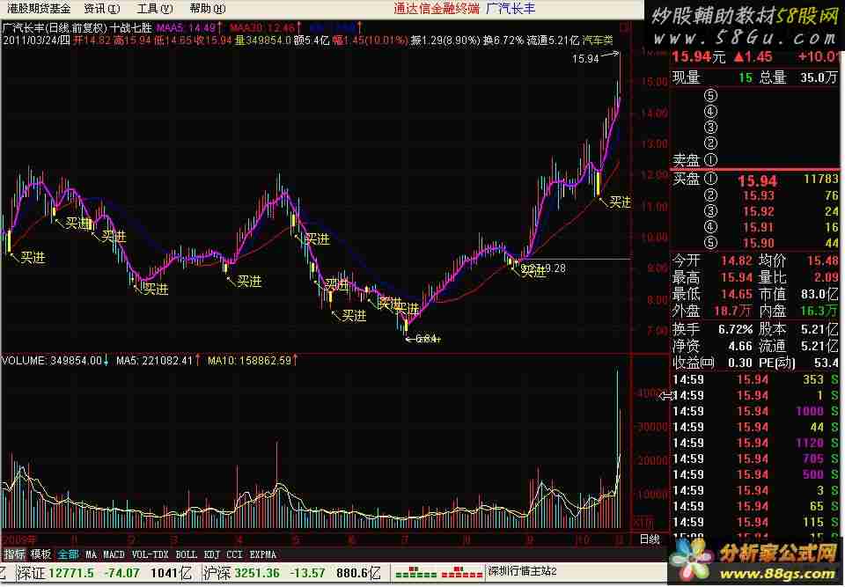The image size is (845, 587).
Task: Click the 外盘 value 18.7万
Action: click(733, 311)
